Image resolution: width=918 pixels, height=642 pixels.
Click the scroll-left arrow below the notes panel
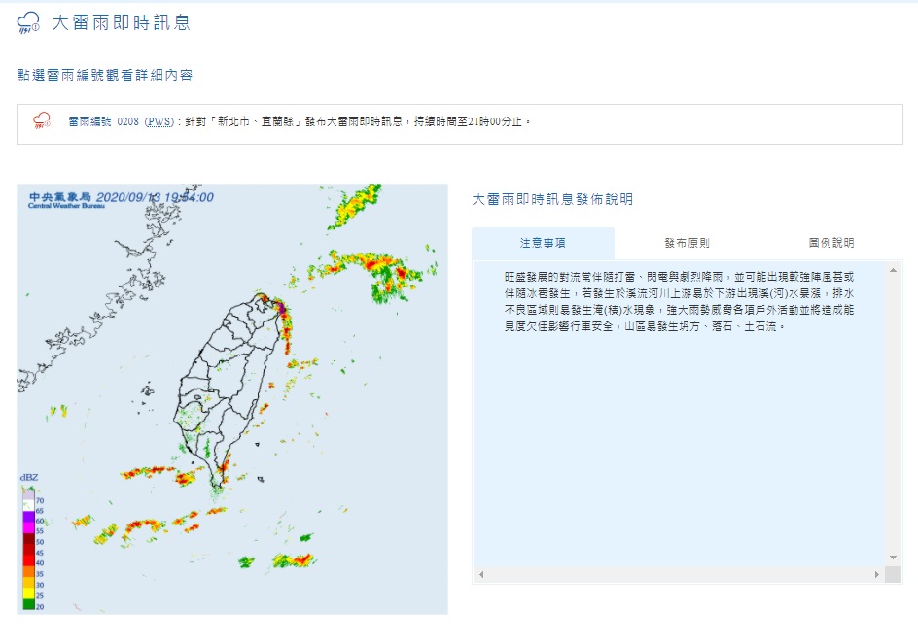481,575
